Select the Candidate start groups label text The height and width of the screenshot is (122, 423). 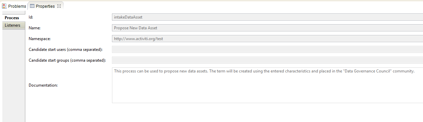[x=67, y=60]
